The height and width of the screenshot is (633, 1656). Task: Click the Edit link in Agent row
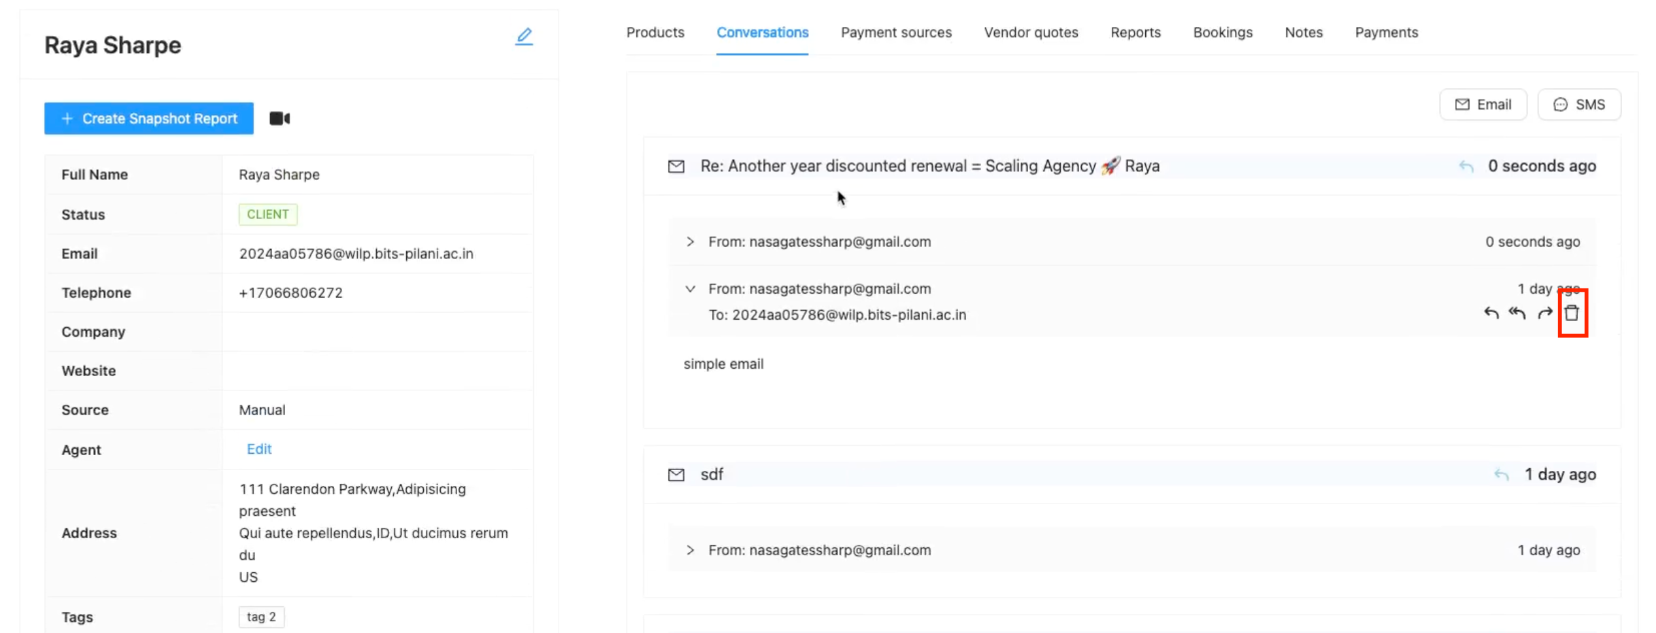click(x=259, y=449)
